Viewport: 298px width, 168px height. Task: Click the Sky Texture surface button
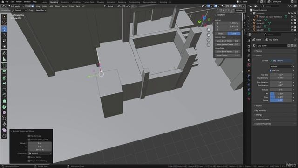coord(281,61)
